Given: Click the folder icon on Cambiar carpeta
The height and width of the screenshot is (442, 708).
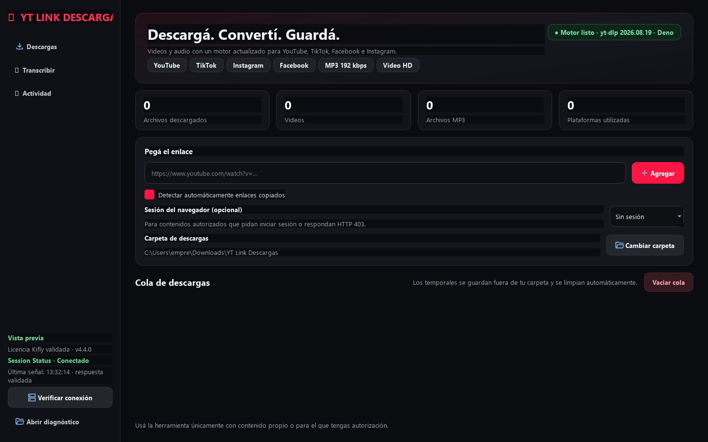Looking at the screenshot, I should coord(619,246).
